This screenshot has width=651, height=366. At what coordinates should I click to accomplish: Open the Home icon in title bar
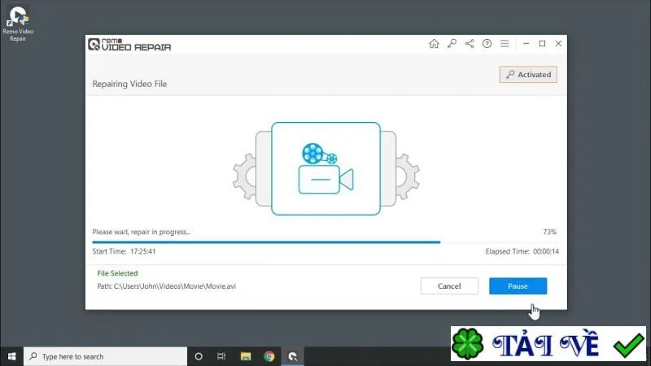tap(434, 44)
